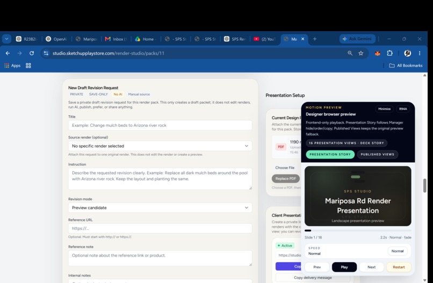Open the MetaMask fox extension
This screenshot has height=283, width=433.
(378, 53)
